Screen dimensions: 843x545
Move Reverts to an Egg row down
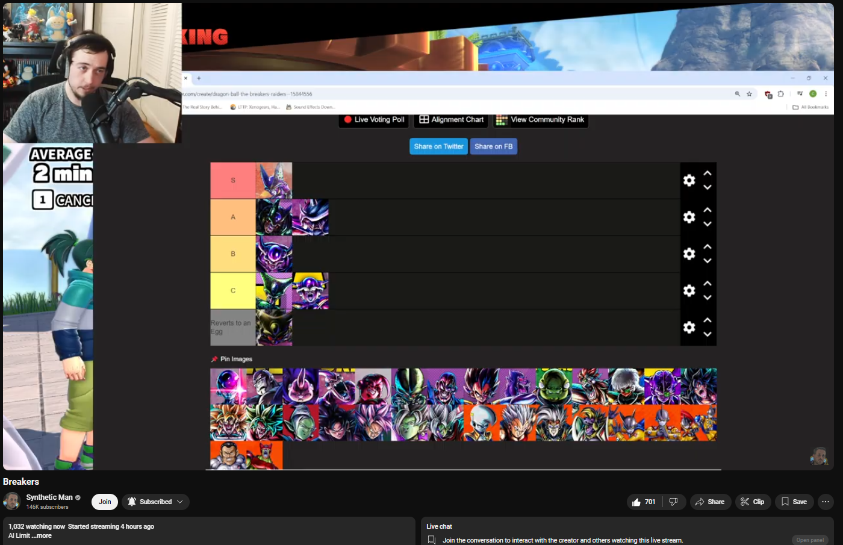(x=708, y=334)
